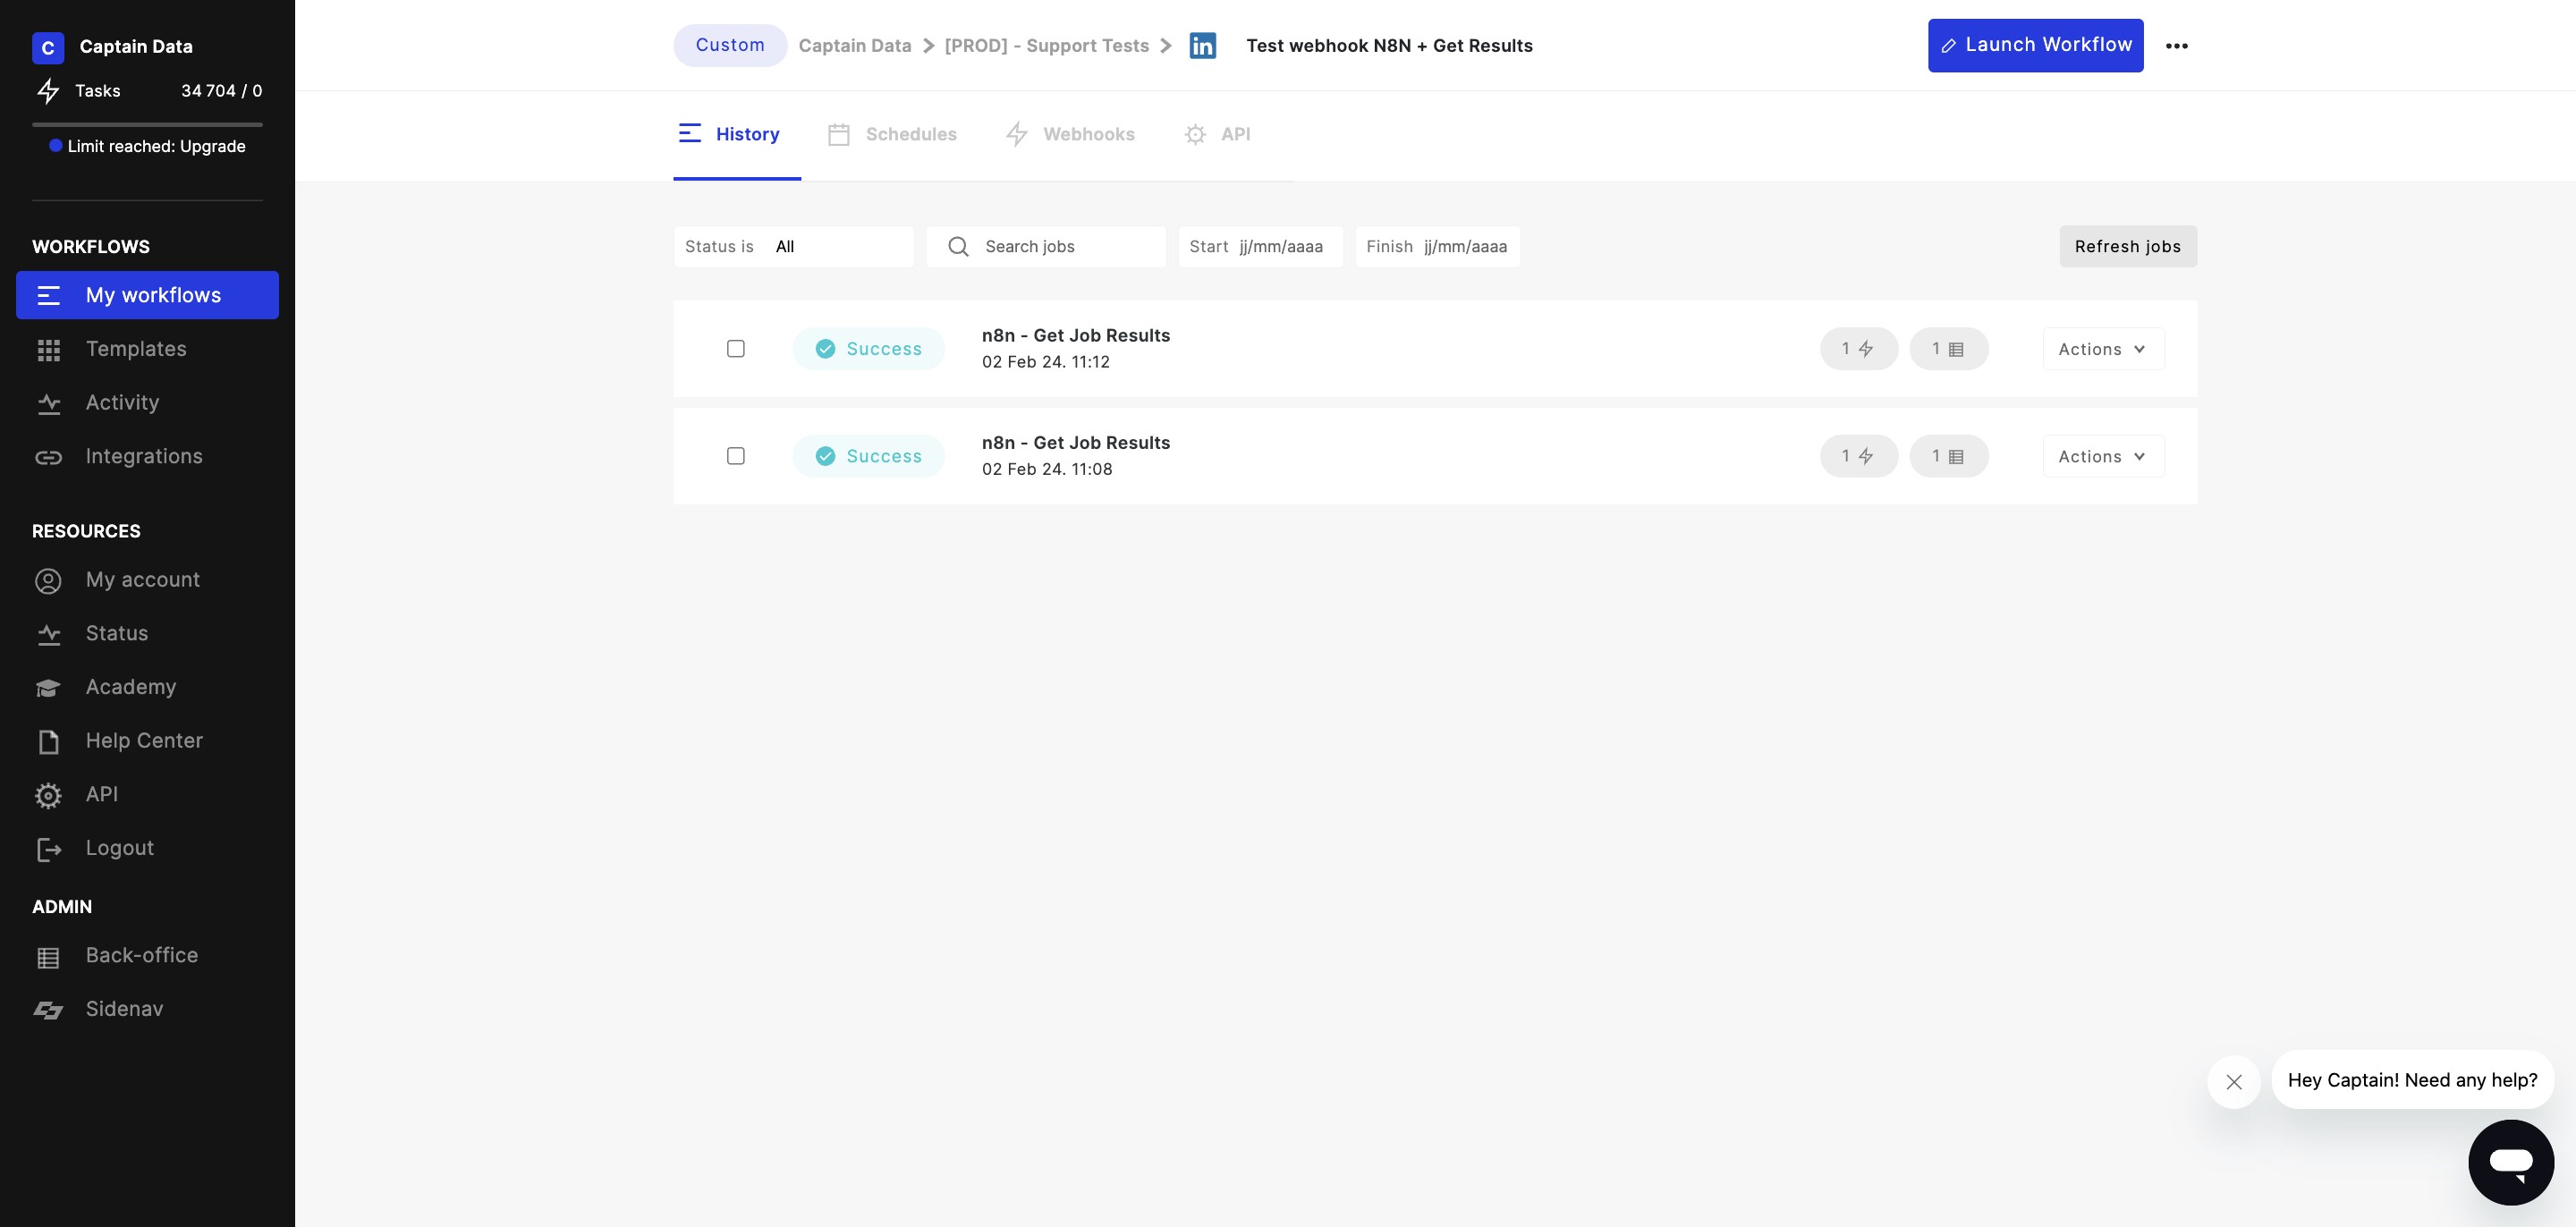Click results table badge on second job

(x=1948, y=456)
